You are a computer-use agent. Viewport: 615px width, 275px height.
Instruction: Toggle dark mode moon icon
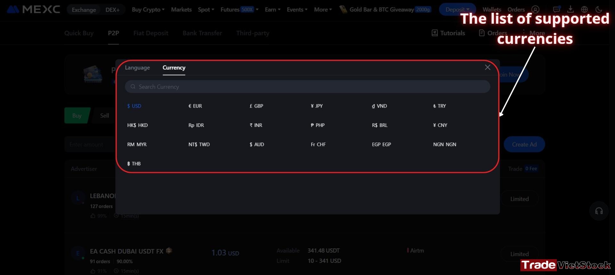click(598, 10)
